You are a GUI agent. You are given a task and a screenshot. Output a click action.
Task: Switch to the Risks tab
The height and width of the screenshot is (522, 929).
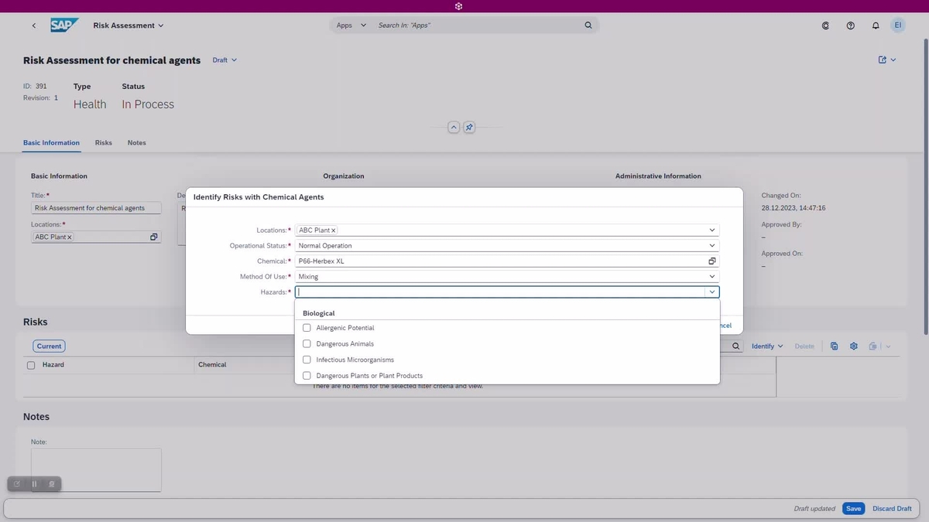[103, 142]
